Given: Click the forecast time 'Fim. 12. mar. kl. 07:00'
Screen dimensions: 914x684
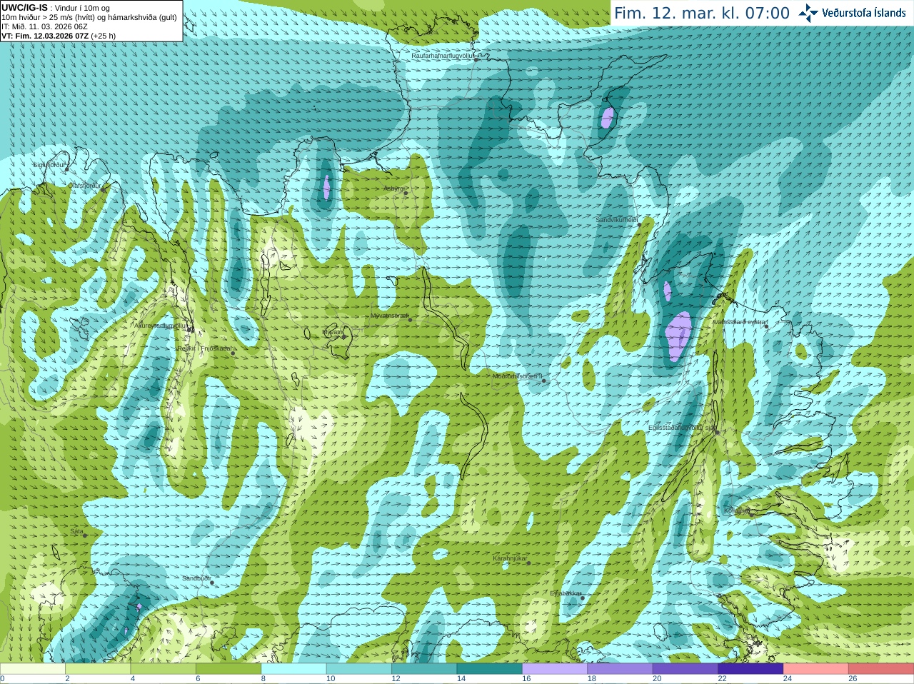Looking at the screenshot, I should (702, 13).
